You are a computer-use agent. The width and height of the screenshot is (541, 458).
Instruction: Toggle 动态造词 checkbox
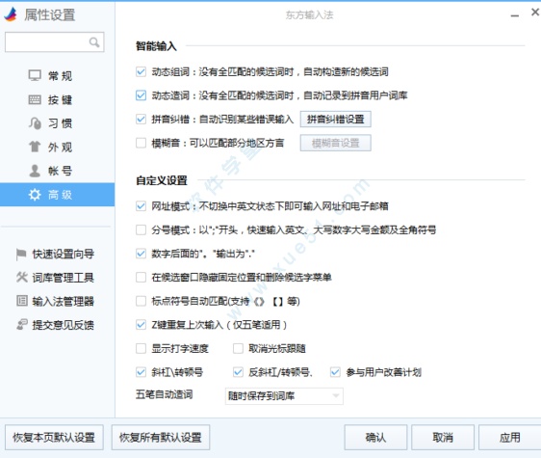click(141, 95)
